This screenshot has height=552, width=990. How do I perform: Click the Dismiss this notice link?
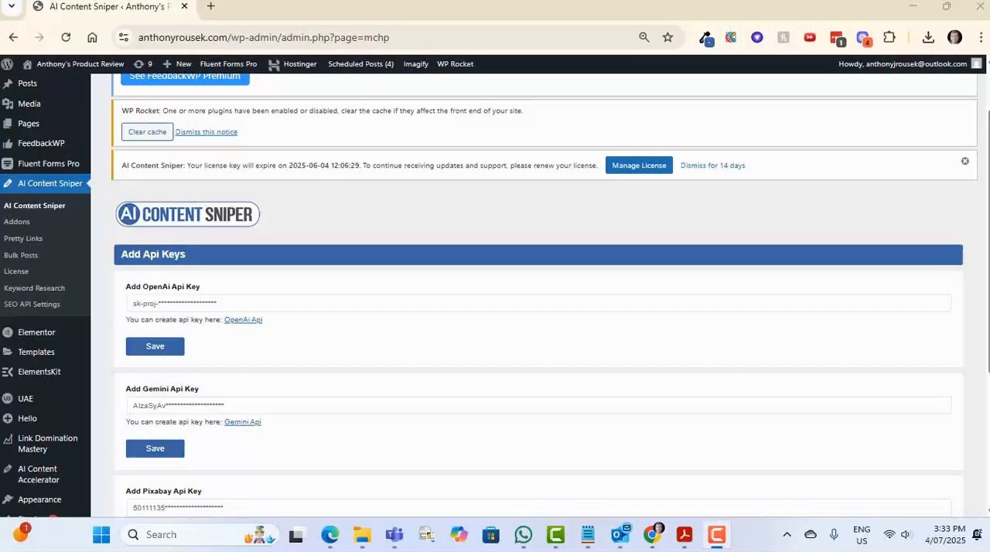click(207, 132)
